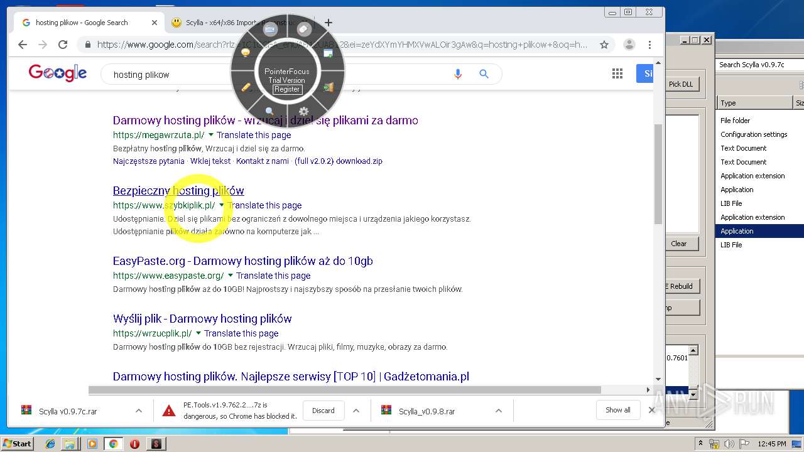The width and height of the screenshot is (804, 452).
Task: Click Translate this page for megawrzuta.pl
Action: (x=254, y=135)
